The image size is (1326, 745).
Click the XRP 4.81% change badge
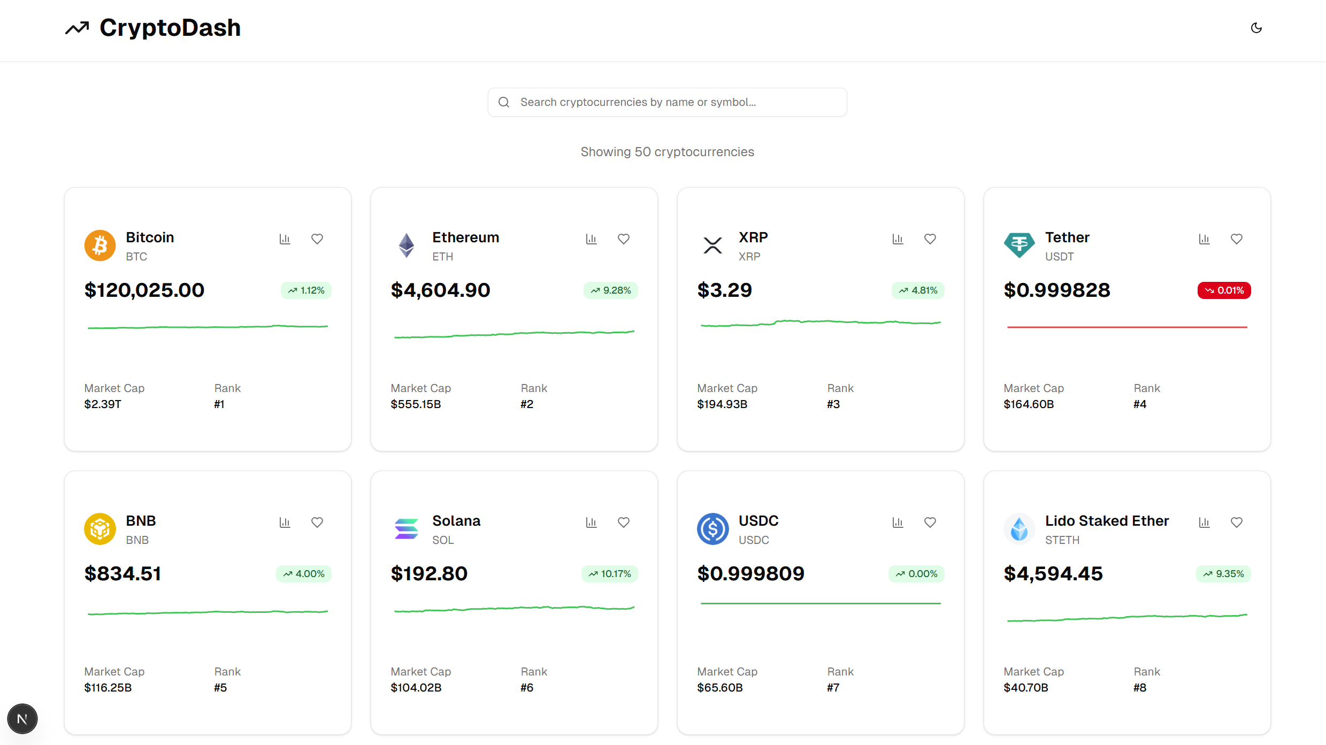click(x=918, y=290)
